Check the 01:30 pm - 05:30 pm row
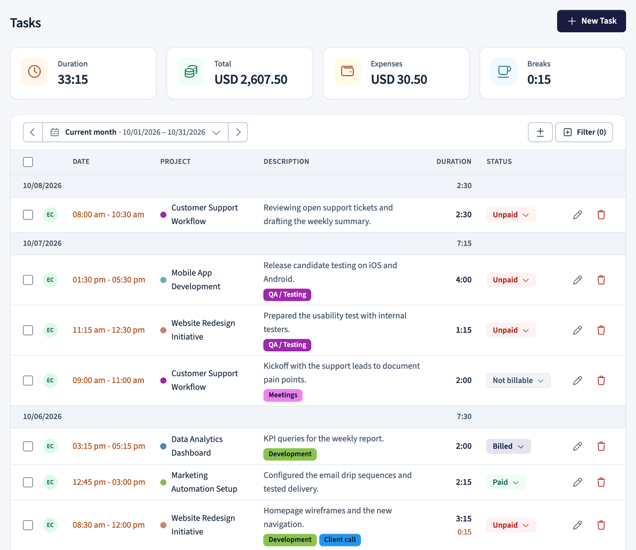Image resolution: width=636 pixels, height=550 pixels. click(28, 280)
